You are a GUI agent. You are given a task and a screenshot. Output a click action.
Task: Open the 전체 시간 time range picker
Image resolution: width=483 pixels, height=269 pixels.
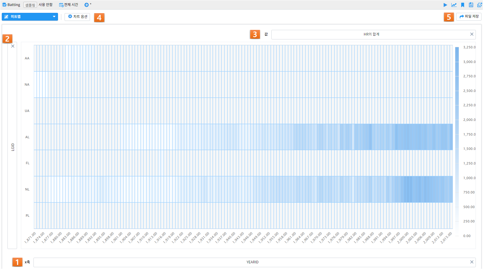[69, 5]
